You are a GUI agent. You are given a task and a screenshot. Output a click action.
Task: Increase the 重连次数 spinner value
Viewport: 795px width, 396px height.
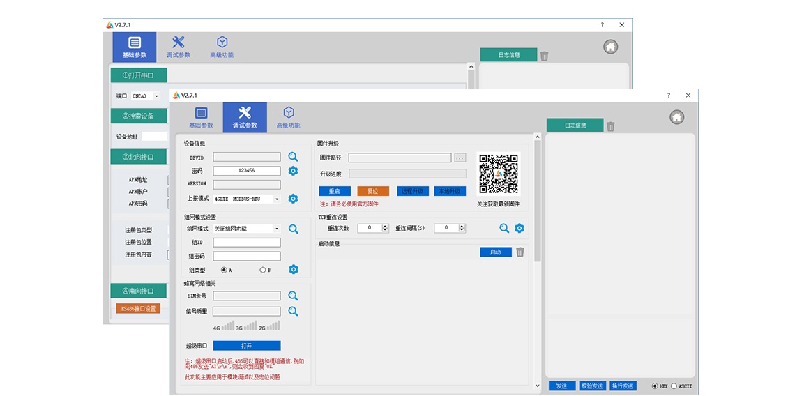[x=386, y=226]
